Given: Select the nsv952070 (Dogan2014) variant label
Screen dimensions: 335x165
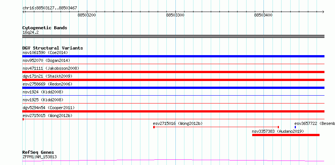Looking at the screenshot, I should pyautogui.click(x=46, y=60).
